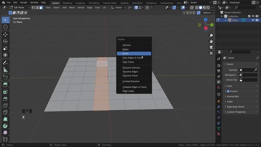Open the Modifiers wrench properties tab

219,107
